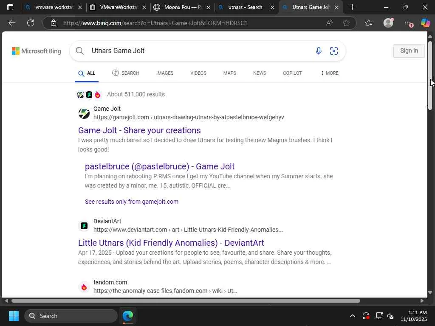
Task: Open the Windows Start menu
Action: click(14, 316)
